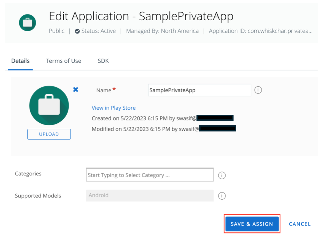
Task: Click the red required asterisk next to Name
Action: pyautogui.click(x=115, y=88)
